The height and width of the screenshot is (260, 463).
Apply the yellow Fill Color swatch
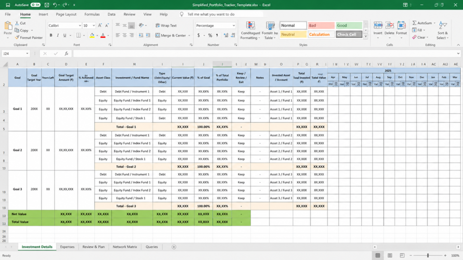tap(92, 35)
